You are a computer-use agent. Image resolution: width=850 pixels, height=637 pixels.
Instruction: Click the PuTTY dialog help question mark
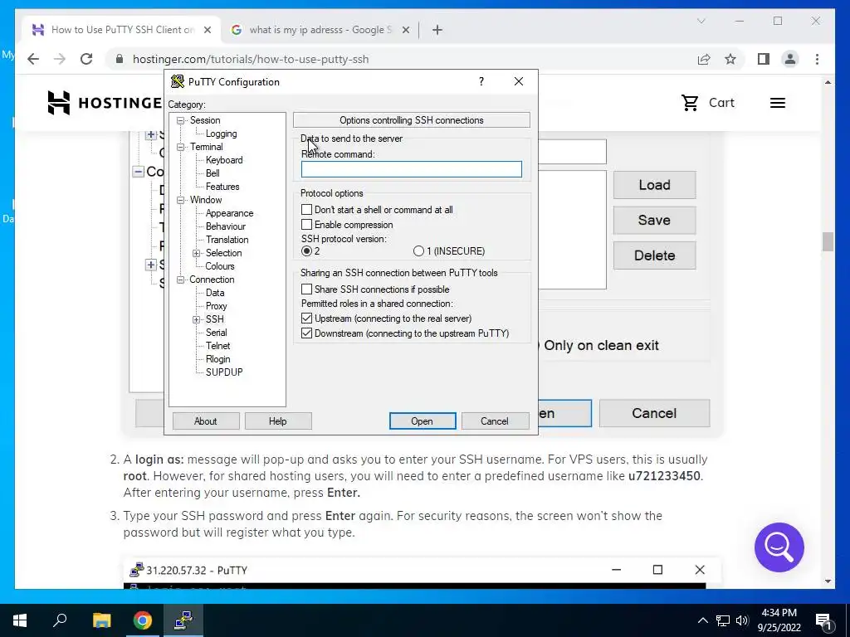(481, 81)
